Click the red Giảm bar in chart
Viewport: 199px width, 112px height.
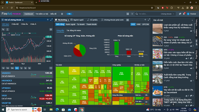pyautogui.click(x=129, y=52)
